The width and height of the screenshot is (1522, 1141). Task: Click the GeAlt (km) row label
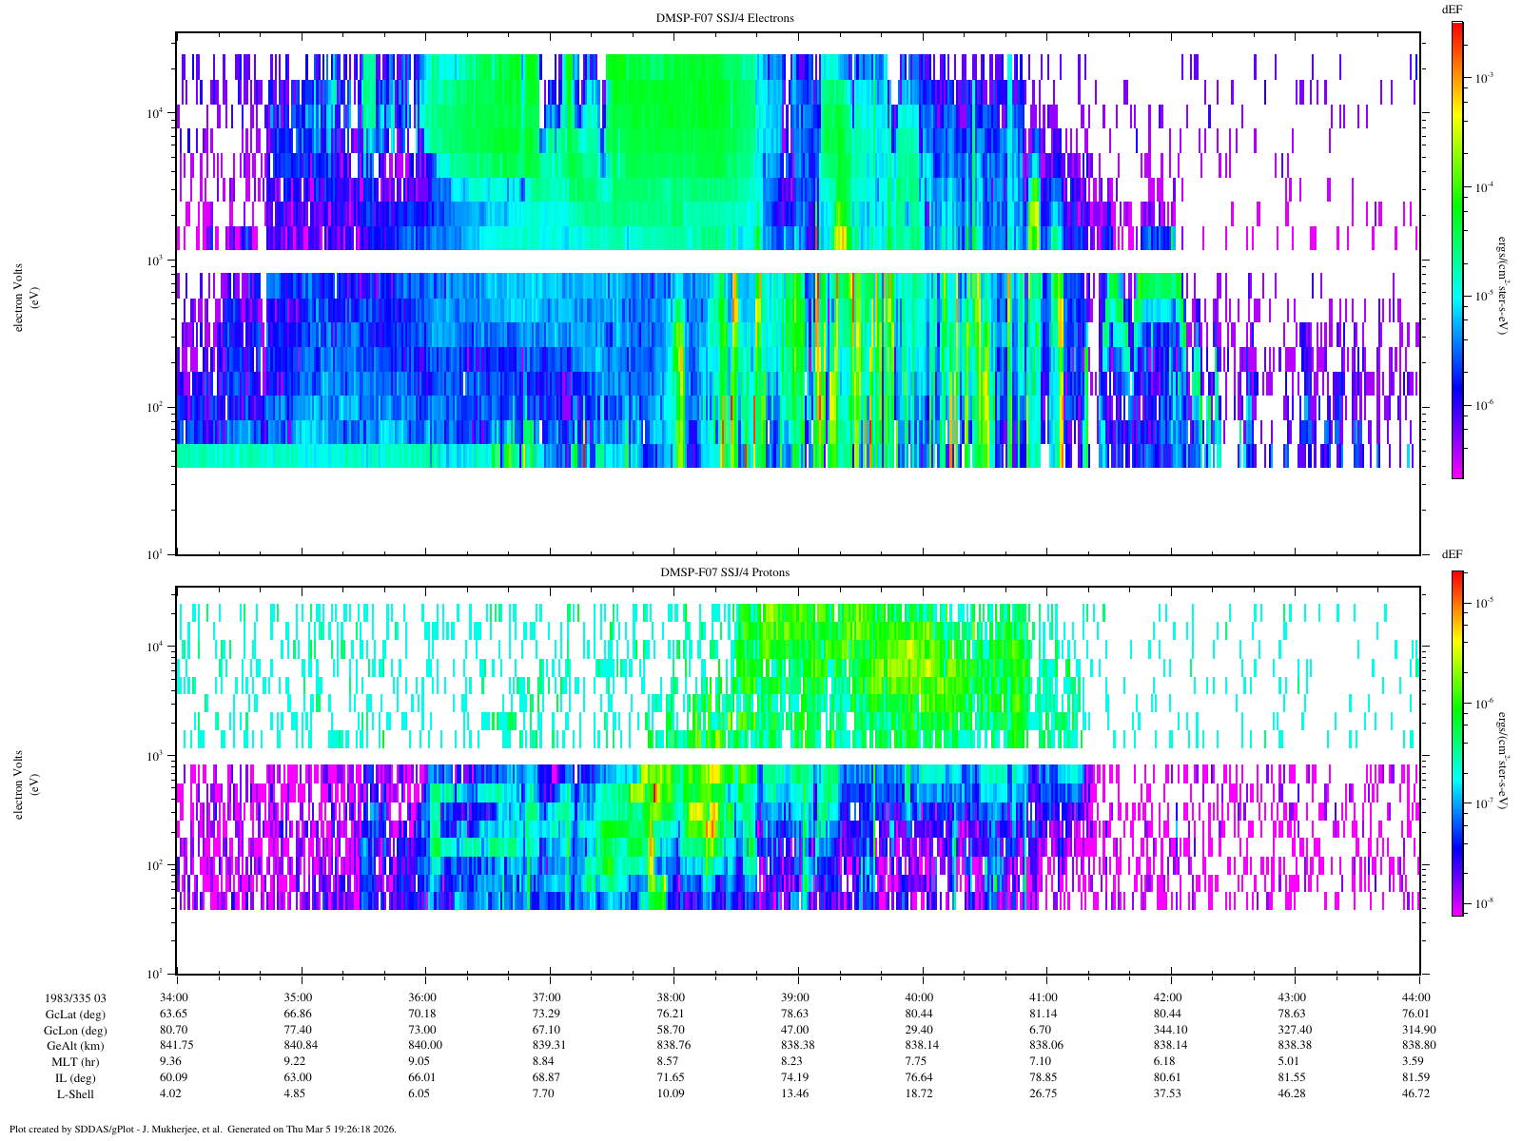point(75,1046)
